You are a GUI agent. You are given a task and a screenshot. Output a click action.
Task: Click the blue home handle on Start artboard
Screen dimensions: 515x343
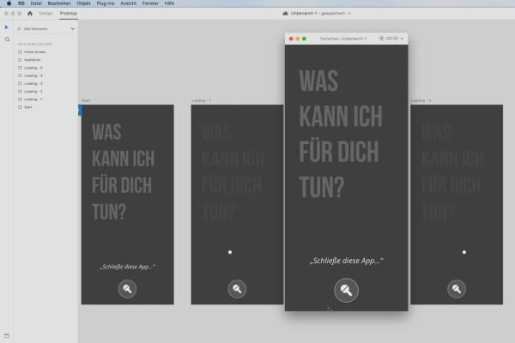(x=80, y=110)
